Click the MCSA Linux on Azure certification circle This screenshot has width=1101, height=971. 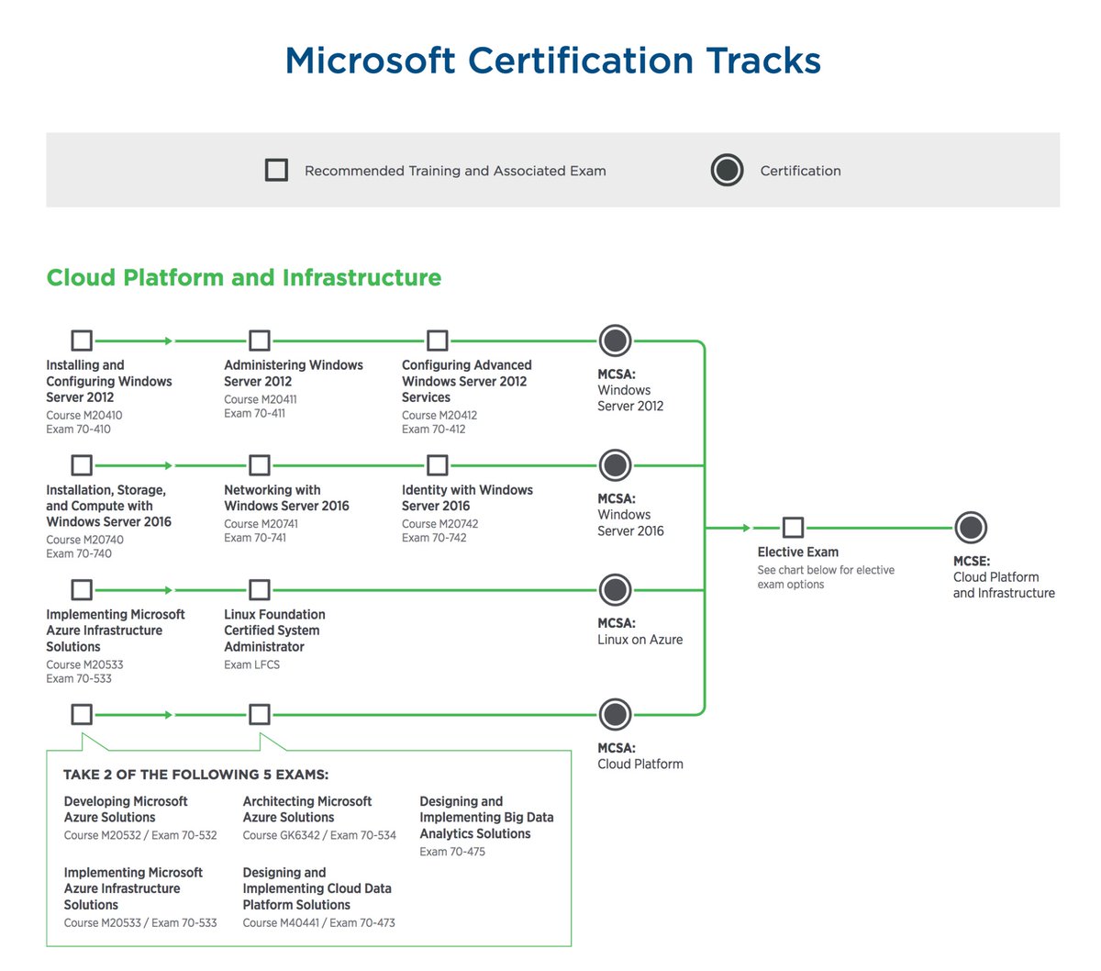(x=615, y=589)
